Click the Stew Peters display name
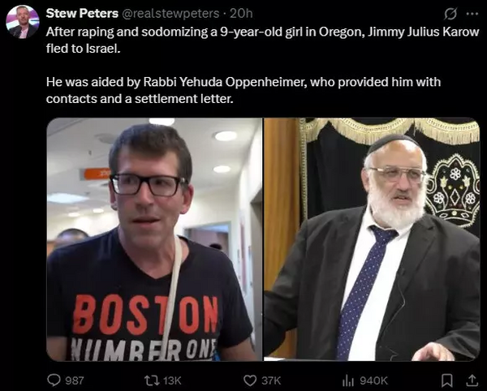 click(x=82, y=13)
